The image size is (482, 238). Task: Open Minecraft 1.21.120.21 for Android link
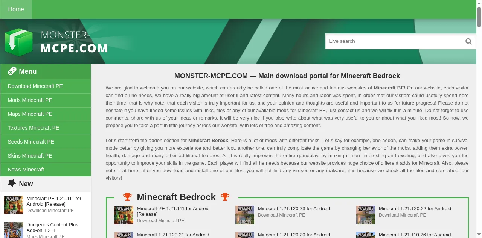(x=173, y=235)
